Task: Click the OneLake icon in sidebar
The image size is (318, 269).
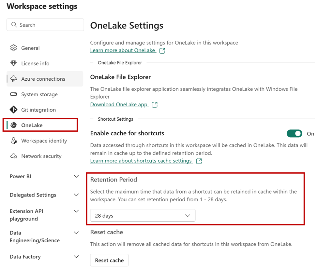Action: [x=14, y=125]
